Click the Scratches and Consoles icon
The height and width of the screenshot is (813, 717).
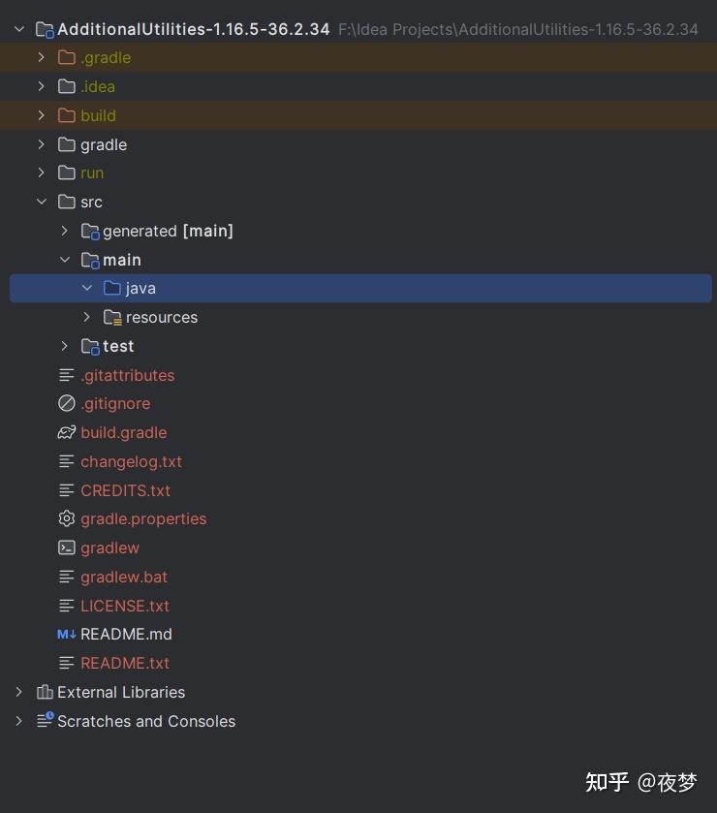[x=45, y=721]
